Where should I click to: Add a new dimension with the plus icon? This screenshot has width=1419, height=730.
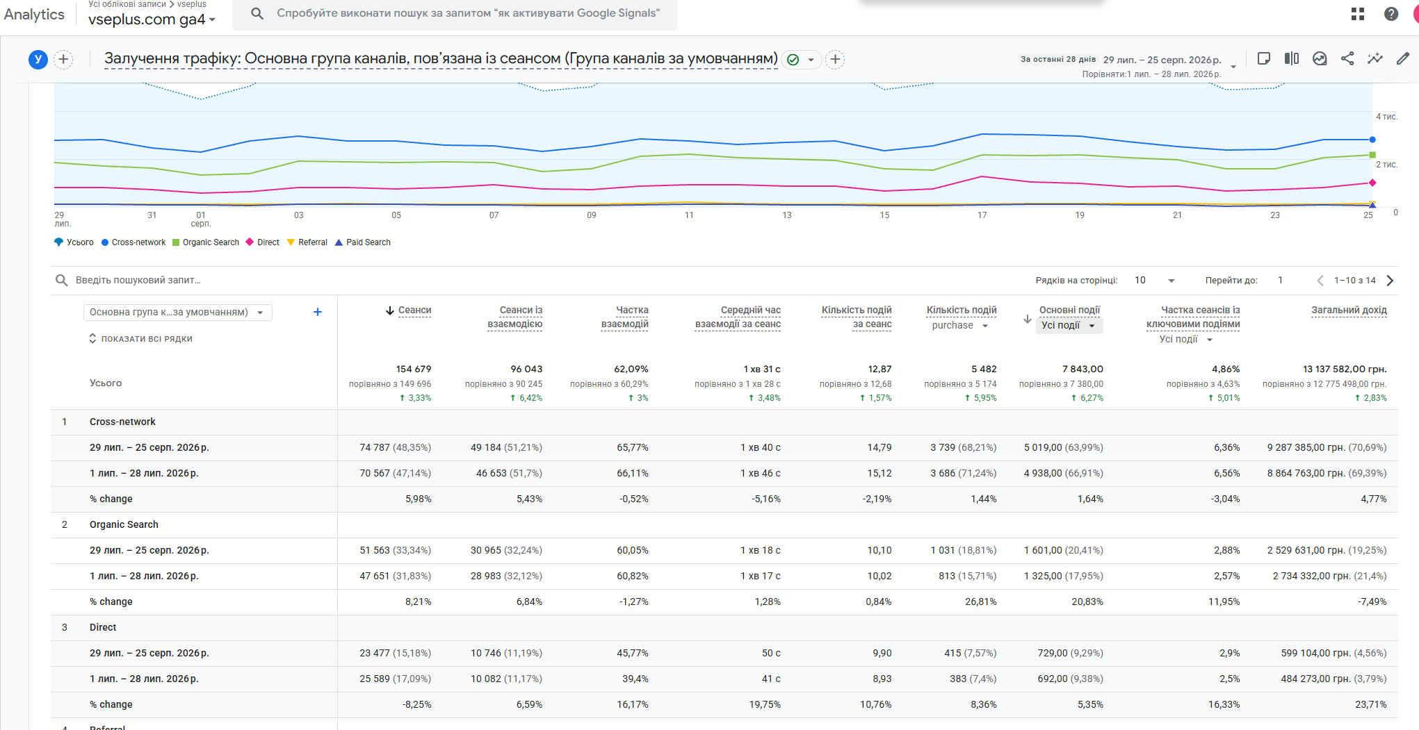318,313
